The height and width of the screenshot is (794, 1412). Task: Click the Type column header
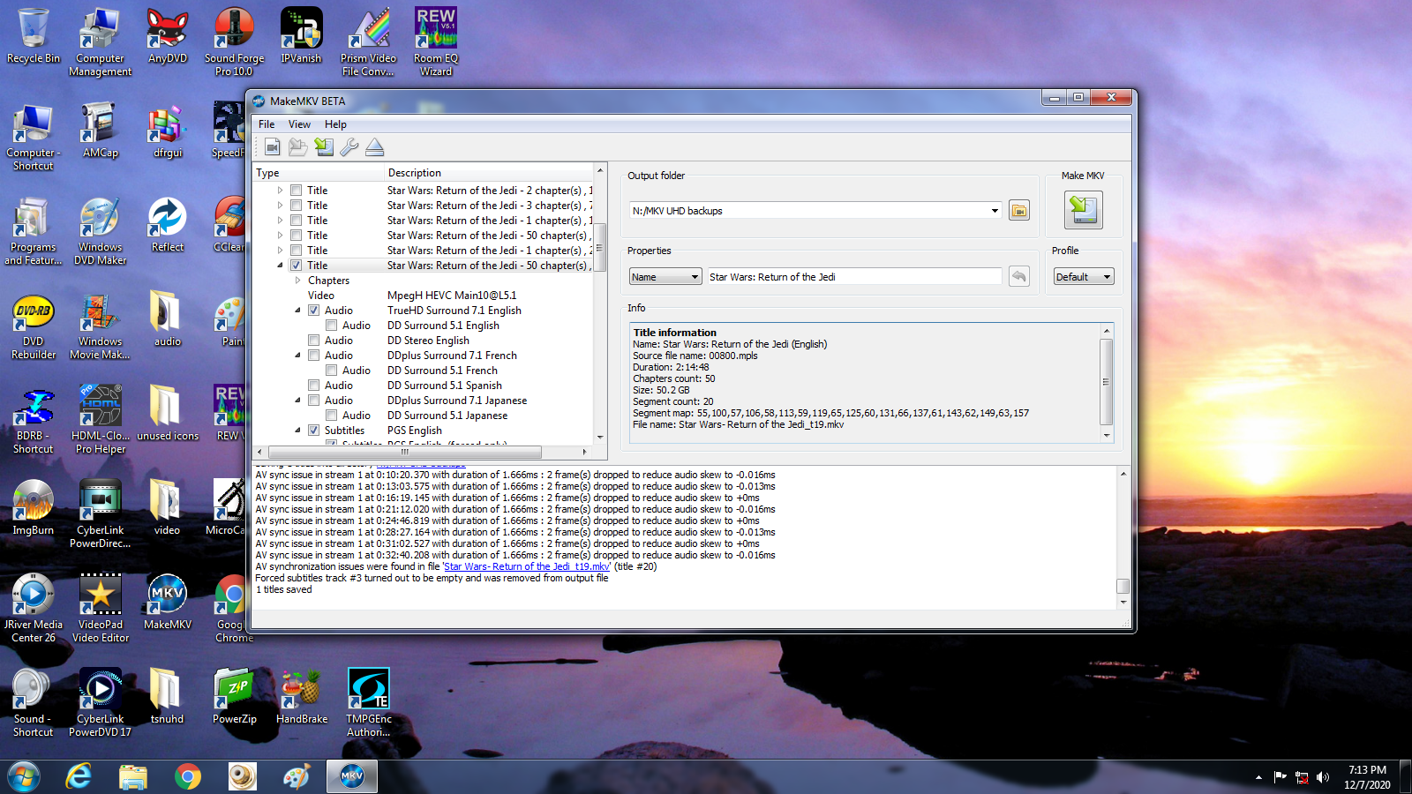(319, 173)
